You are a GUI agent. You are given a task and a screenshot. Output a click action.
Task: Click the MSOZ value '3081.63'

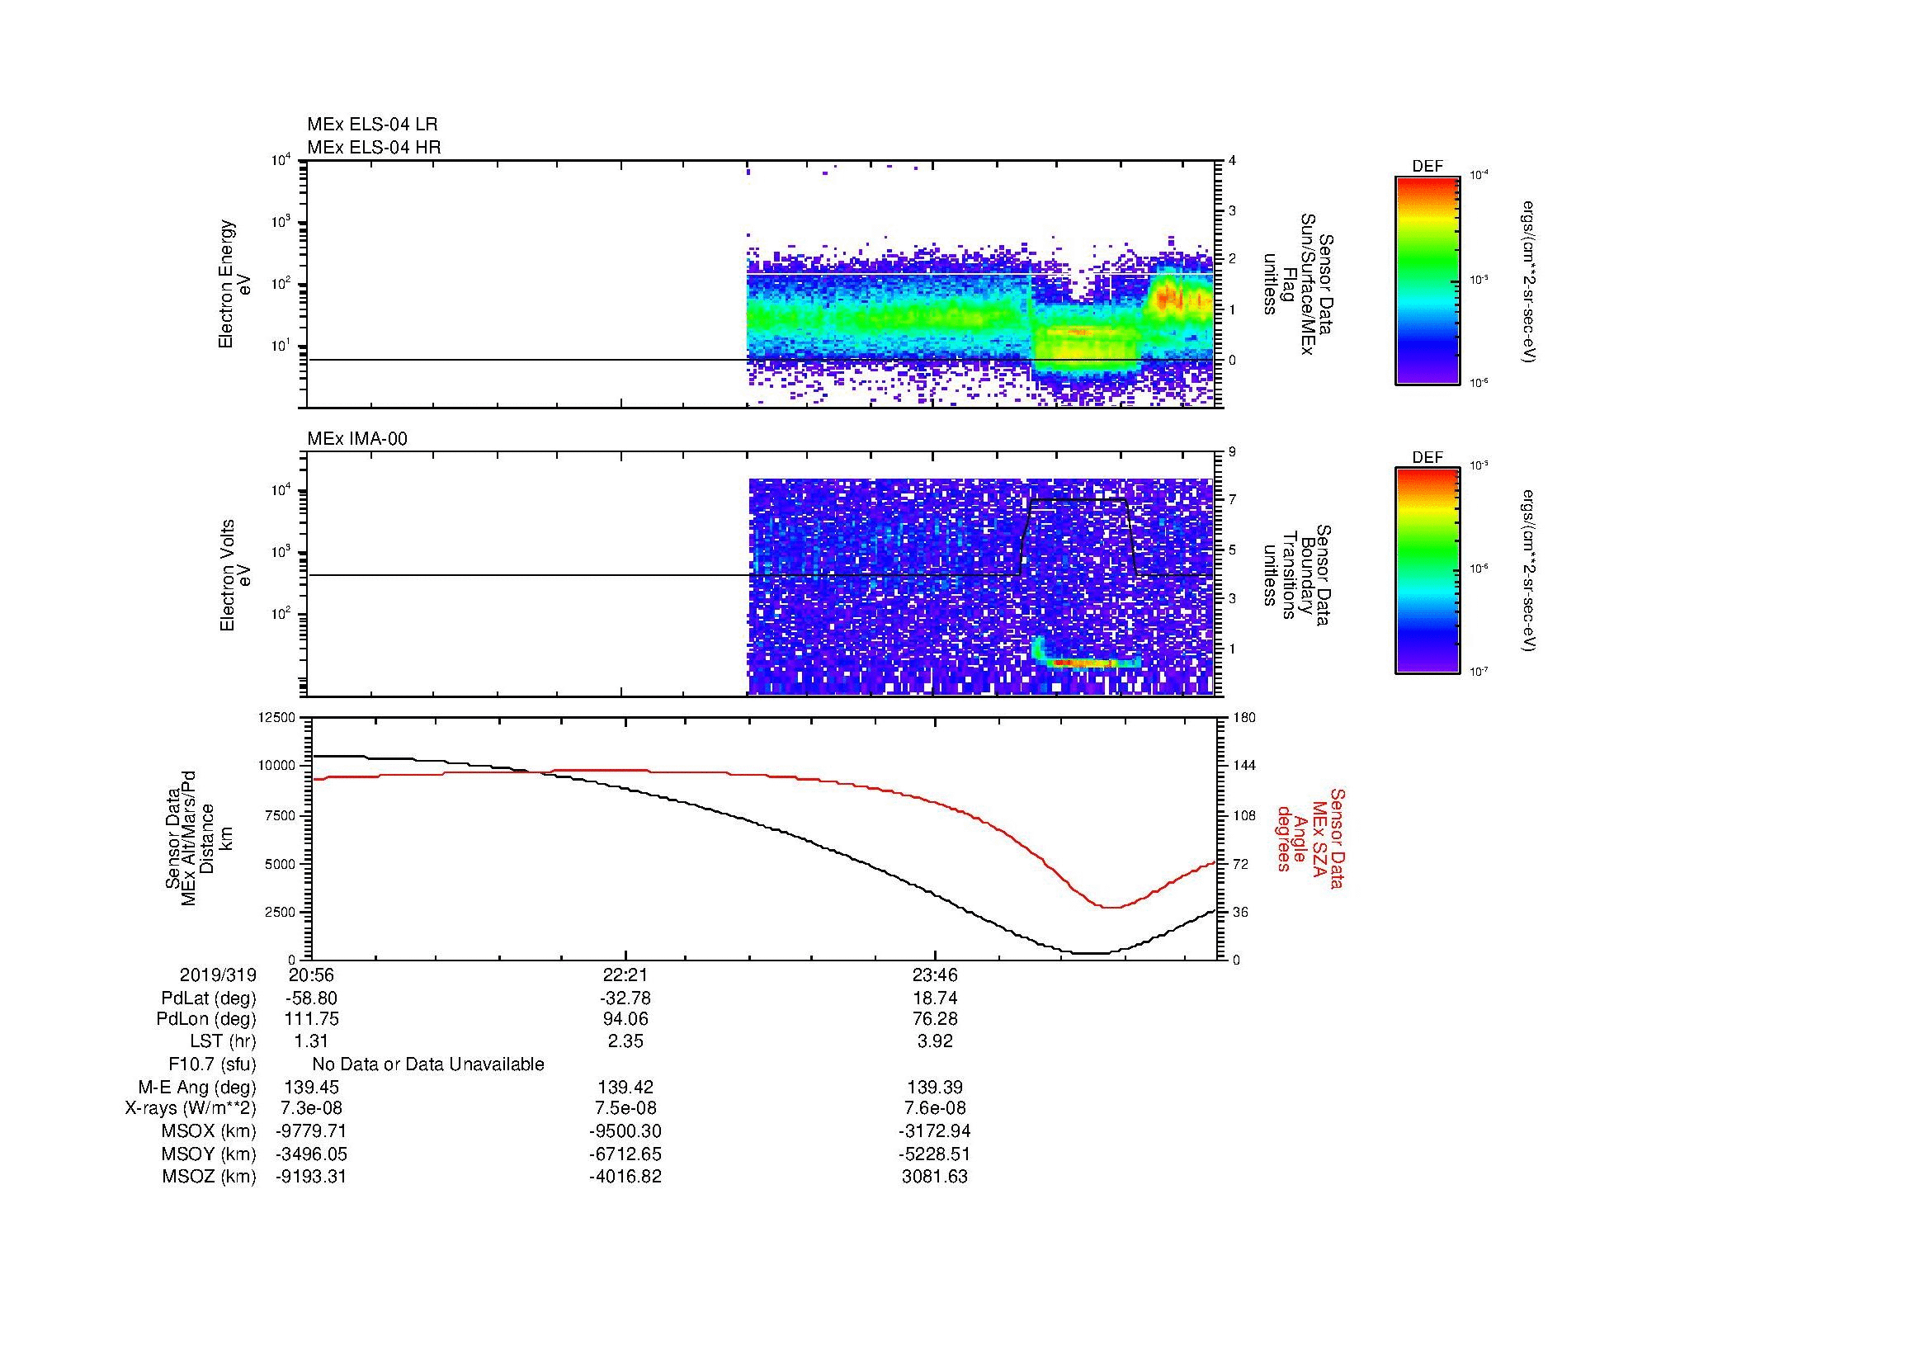point(935,1177)
